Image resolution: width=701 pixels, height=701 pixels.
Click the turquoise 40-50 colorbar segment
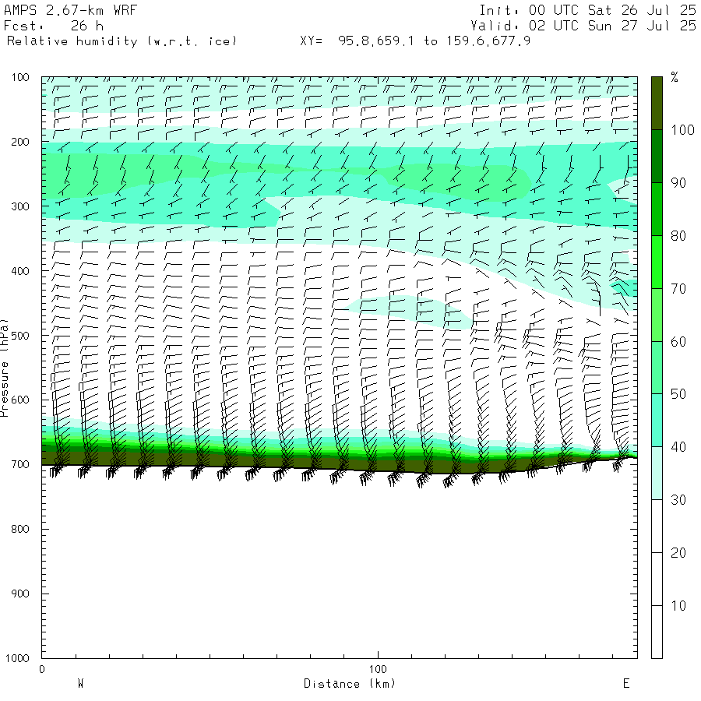(x=657, y=421)
